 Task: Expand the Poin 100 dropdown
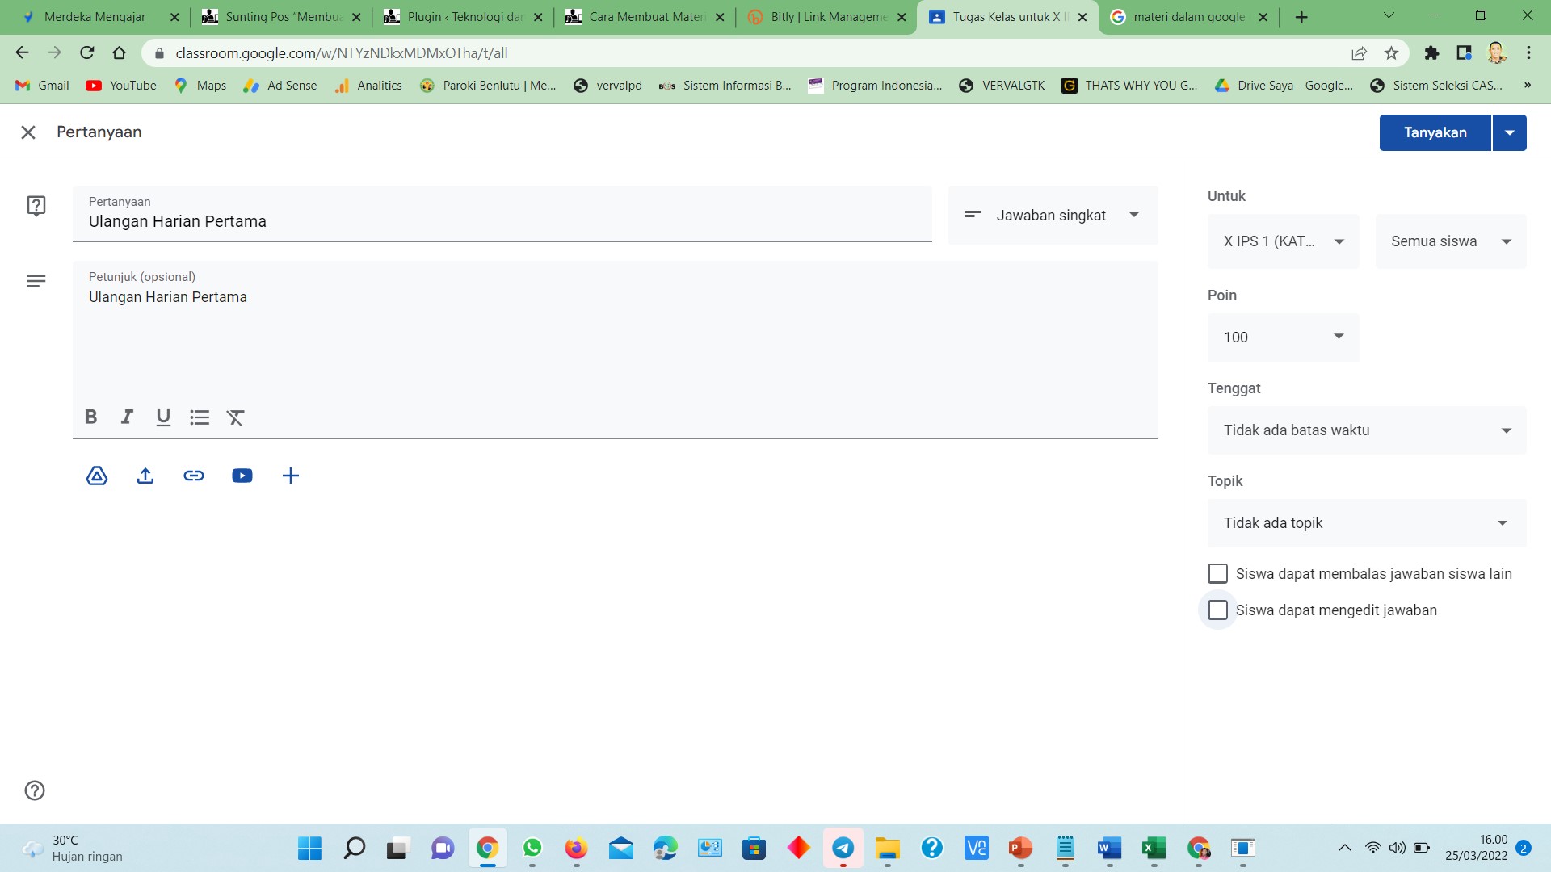pos(1283,337)
